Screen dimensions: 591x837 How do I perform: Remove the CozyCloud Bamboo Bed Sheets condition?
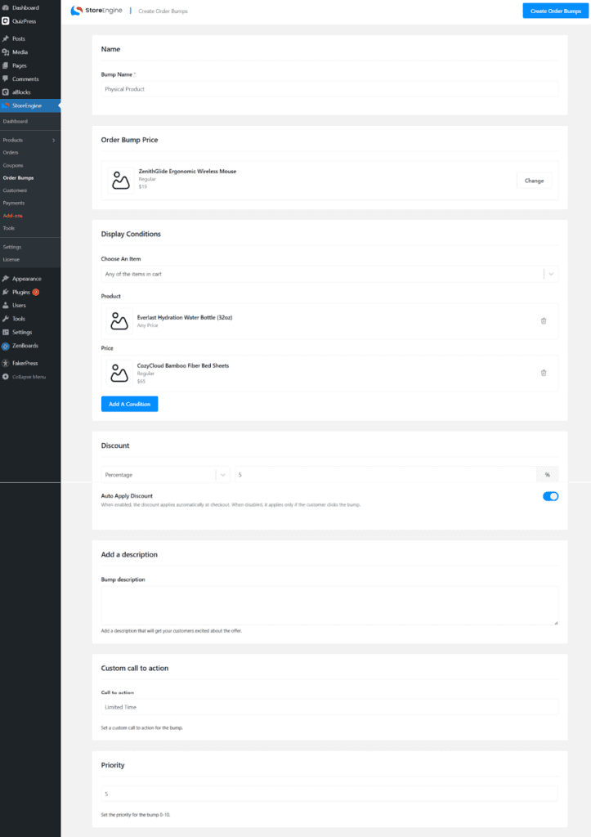544,373
